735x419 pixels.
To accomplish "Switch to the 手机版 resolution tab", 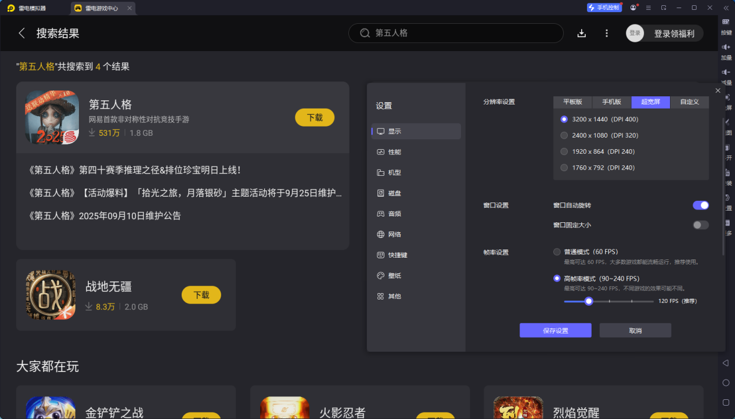I will tap(611, 102).
